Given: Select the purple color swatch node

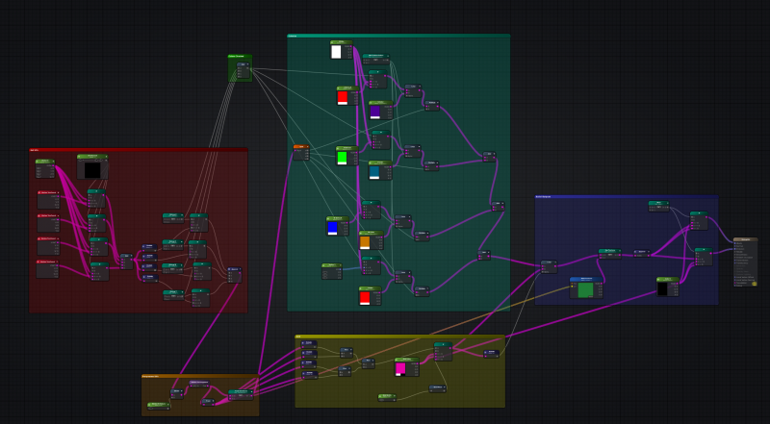Looking at the screenshot, I should 375,112.
